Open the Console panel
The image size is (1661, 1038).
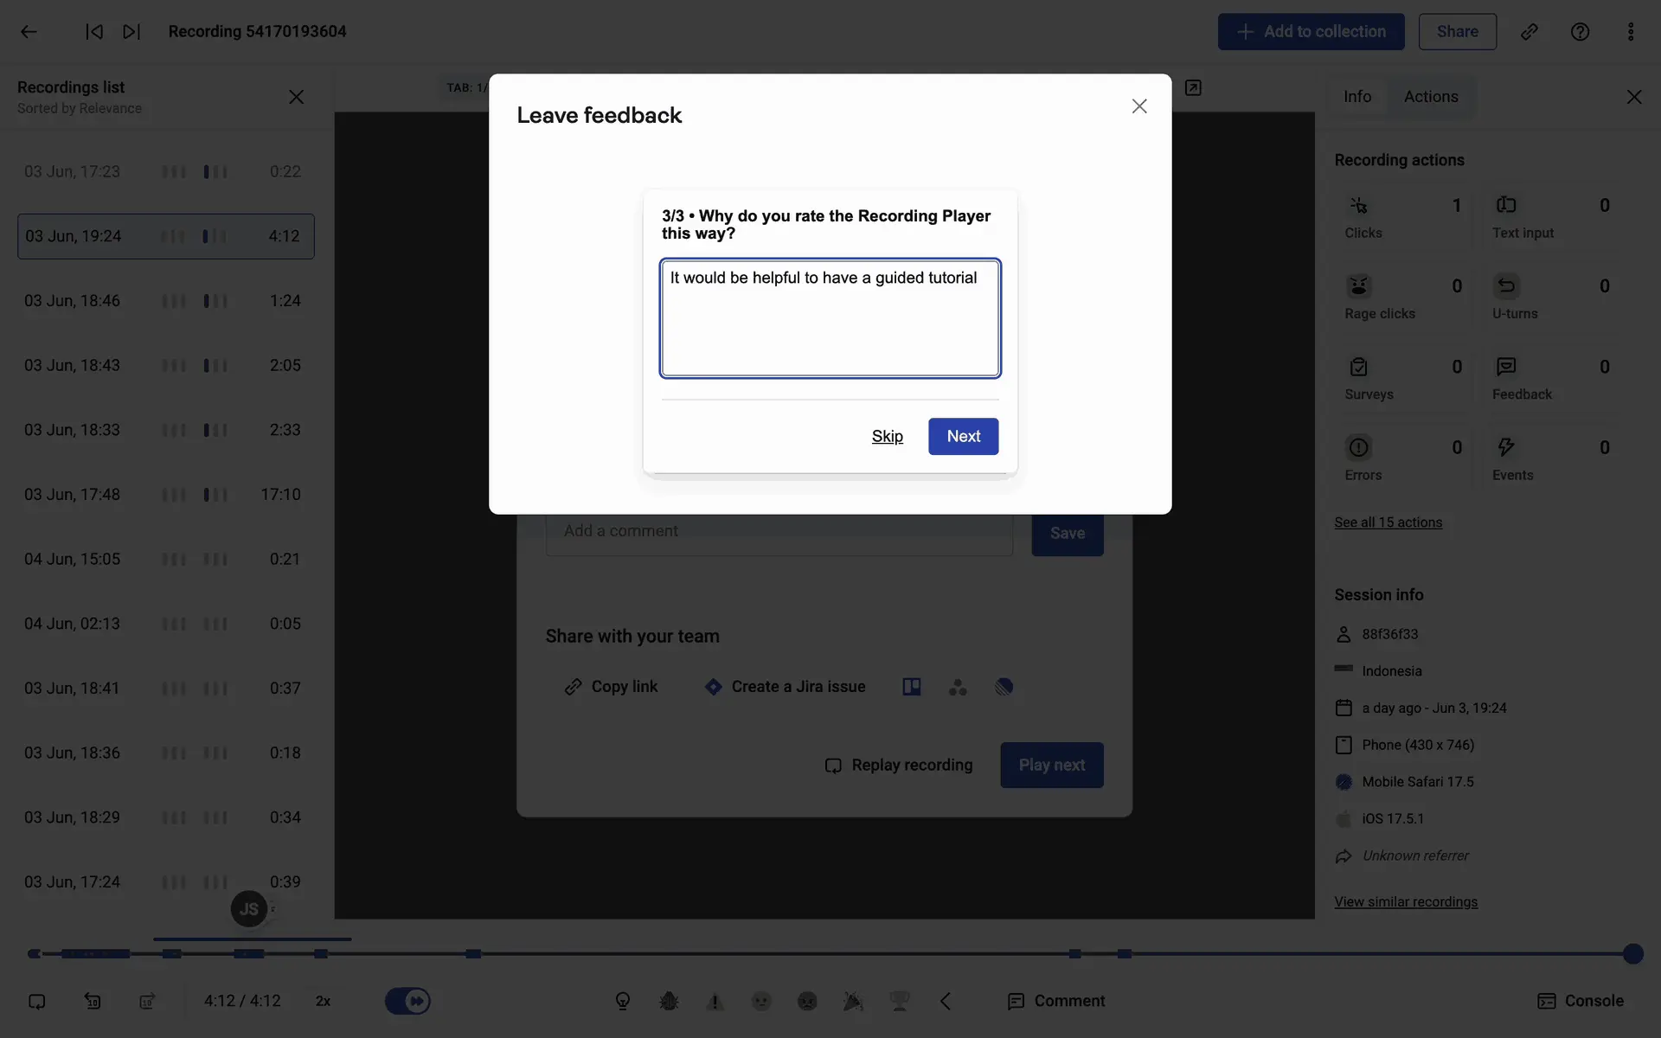pos(1580,1001)
